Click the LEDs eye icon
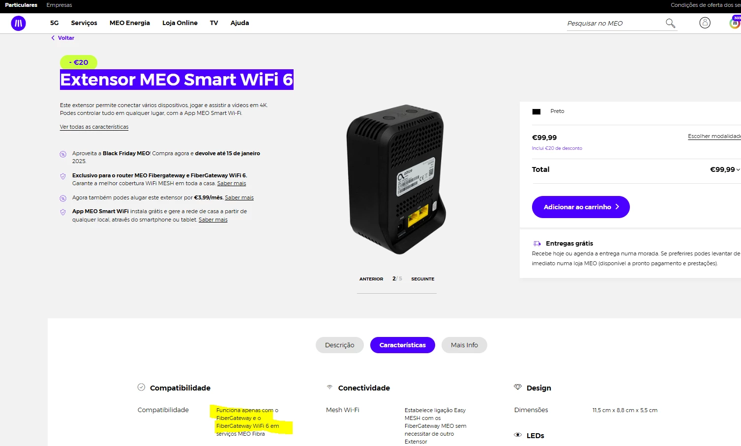Viewport: 741px width, 446px height. (x=518, y=435)
